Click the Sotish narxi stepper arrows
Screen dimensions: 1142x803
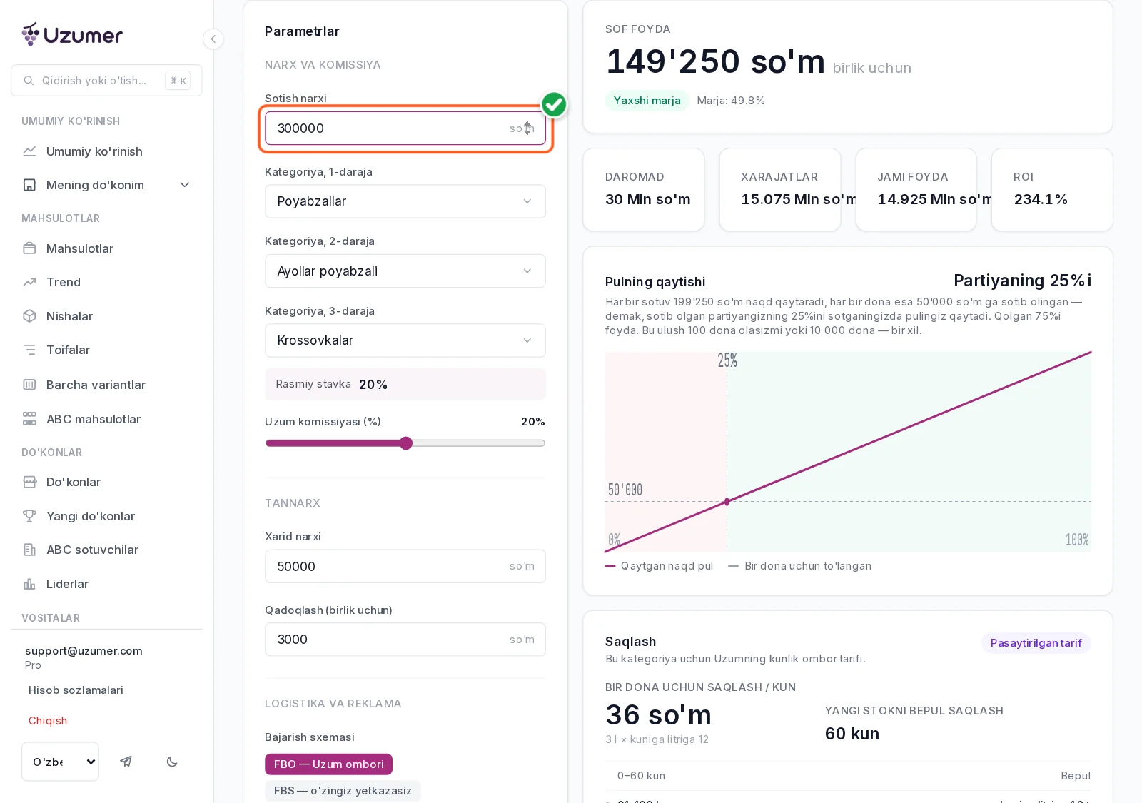tap(527, 128)
